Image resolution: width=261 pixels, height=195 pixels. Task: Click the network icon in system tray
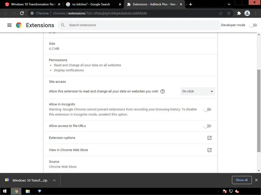pyautogui.click(x=231, y=191)
